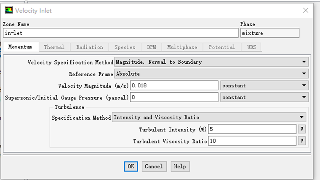Screen dimensions: 320x180
Task: Select the Momentum tab
Action: [x=20, y=47]
